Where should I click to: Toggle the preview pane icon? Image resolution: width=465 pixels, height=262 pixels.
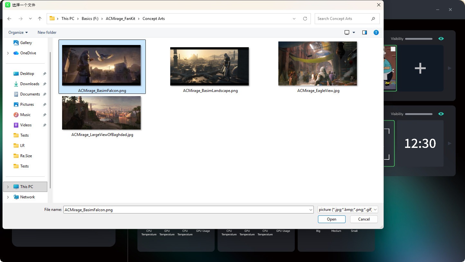click(365, 32)
